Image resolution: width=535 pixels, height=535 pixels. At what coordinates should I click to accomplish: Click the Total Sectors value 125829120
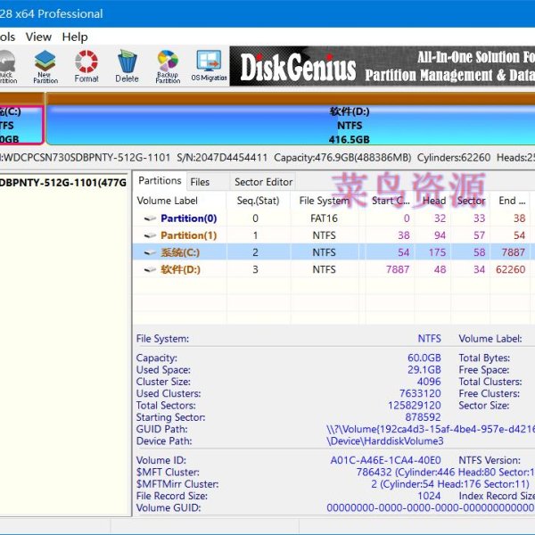(x=415, y=406)
